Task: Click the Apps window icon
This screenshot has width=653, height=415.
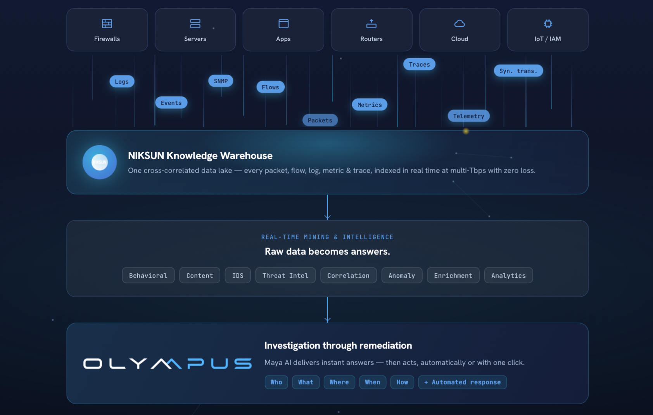Action: 283,24
